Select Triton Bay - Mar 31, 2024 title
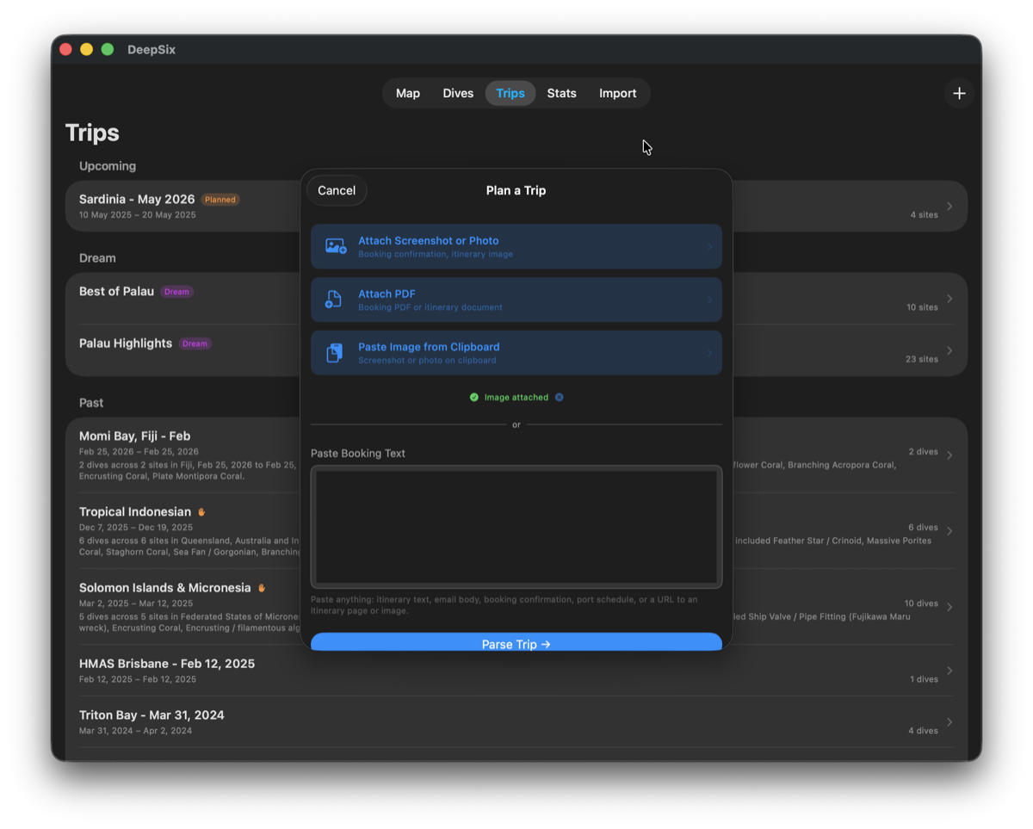 (152, 715)
